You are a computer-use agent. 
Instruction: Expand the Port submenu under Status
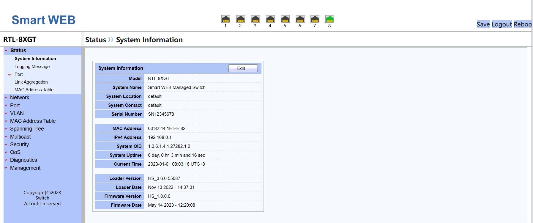tap(18, 74)
